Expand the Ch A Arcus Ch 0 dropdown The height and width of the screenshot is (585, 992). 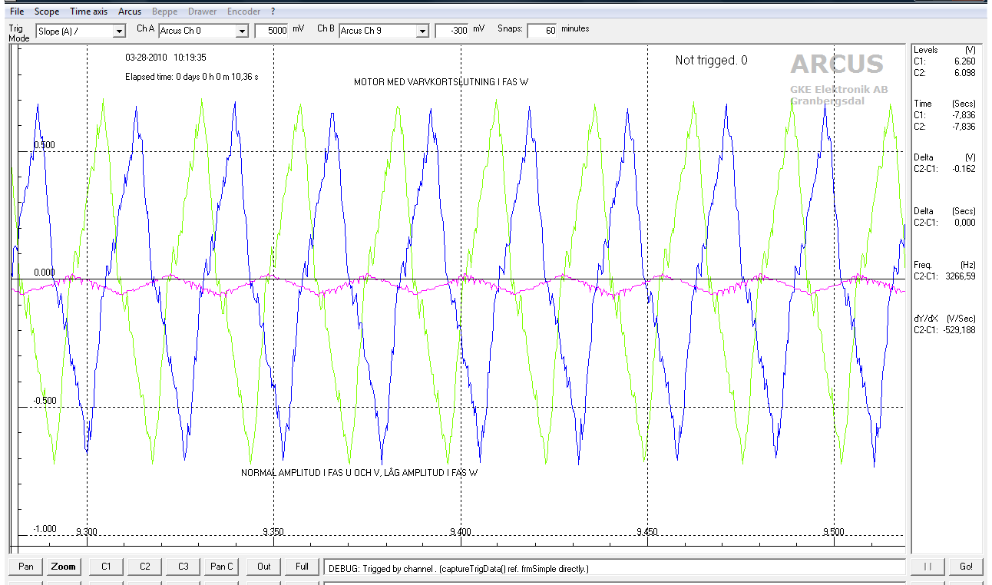click(242, 31)
